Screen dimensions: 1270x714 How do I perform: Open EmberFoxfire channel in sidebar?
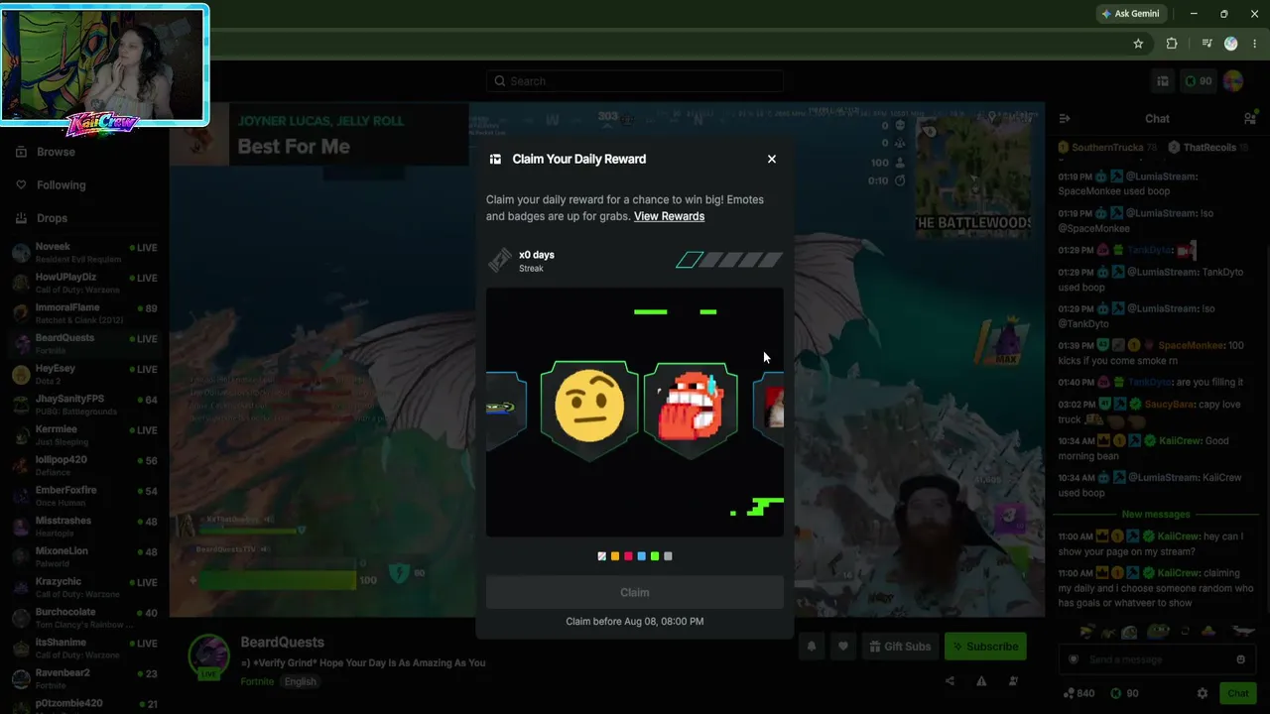tap(83, 496)
